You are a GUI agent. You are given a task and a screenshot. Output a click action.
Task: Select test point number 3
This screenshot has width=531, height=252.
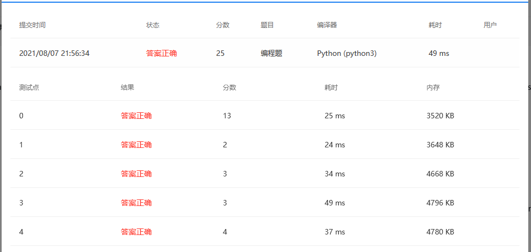pos(21,203)
